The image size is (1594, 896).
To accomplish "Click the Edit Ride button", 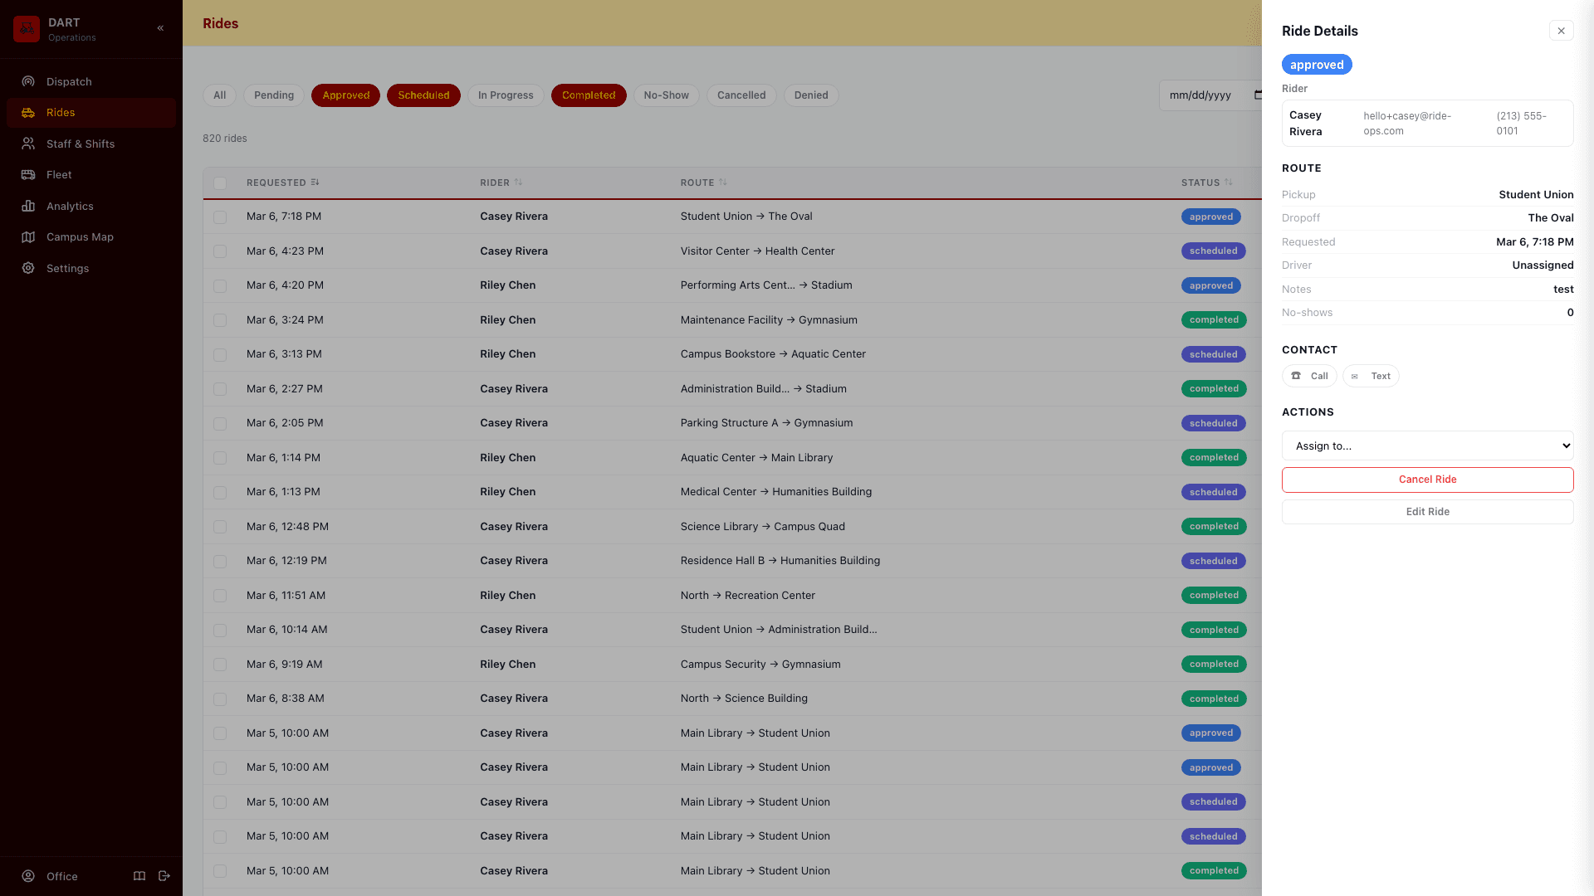I will pos(1427,512).
